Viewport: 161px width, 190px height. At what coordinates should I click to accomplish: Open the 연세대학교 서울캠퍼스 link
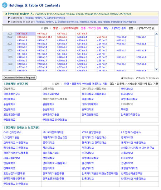click(55, 163)
